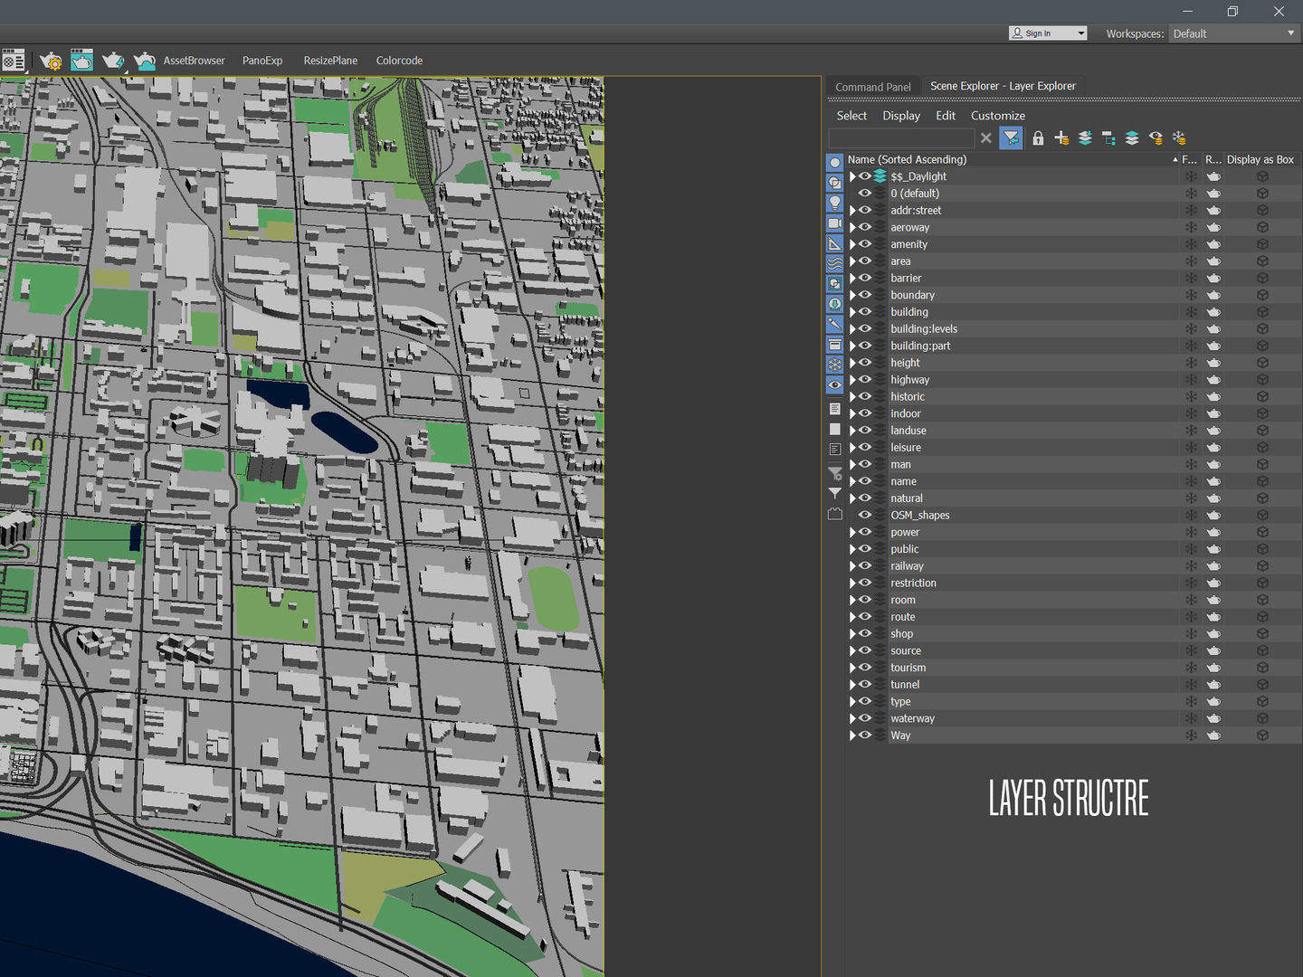Click advanced filter funnel with gear icon

834,473
